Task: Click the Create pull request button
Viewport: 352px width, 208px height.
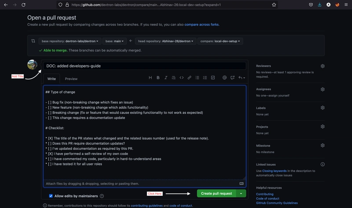Action: pos(216,193)
